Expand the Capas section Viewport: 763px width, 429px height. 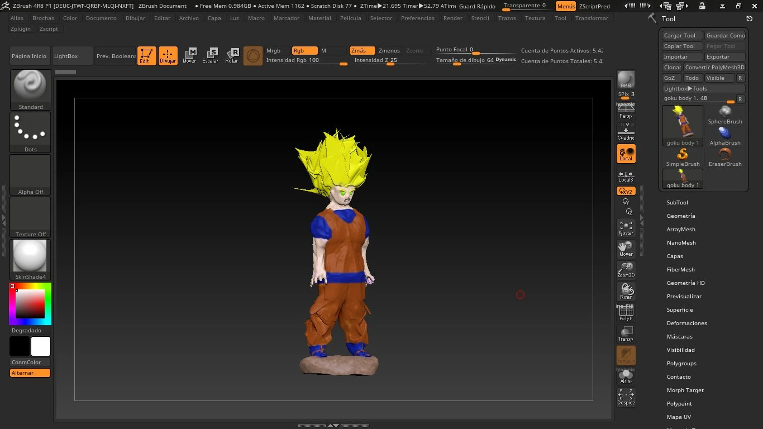pos(675,256)
